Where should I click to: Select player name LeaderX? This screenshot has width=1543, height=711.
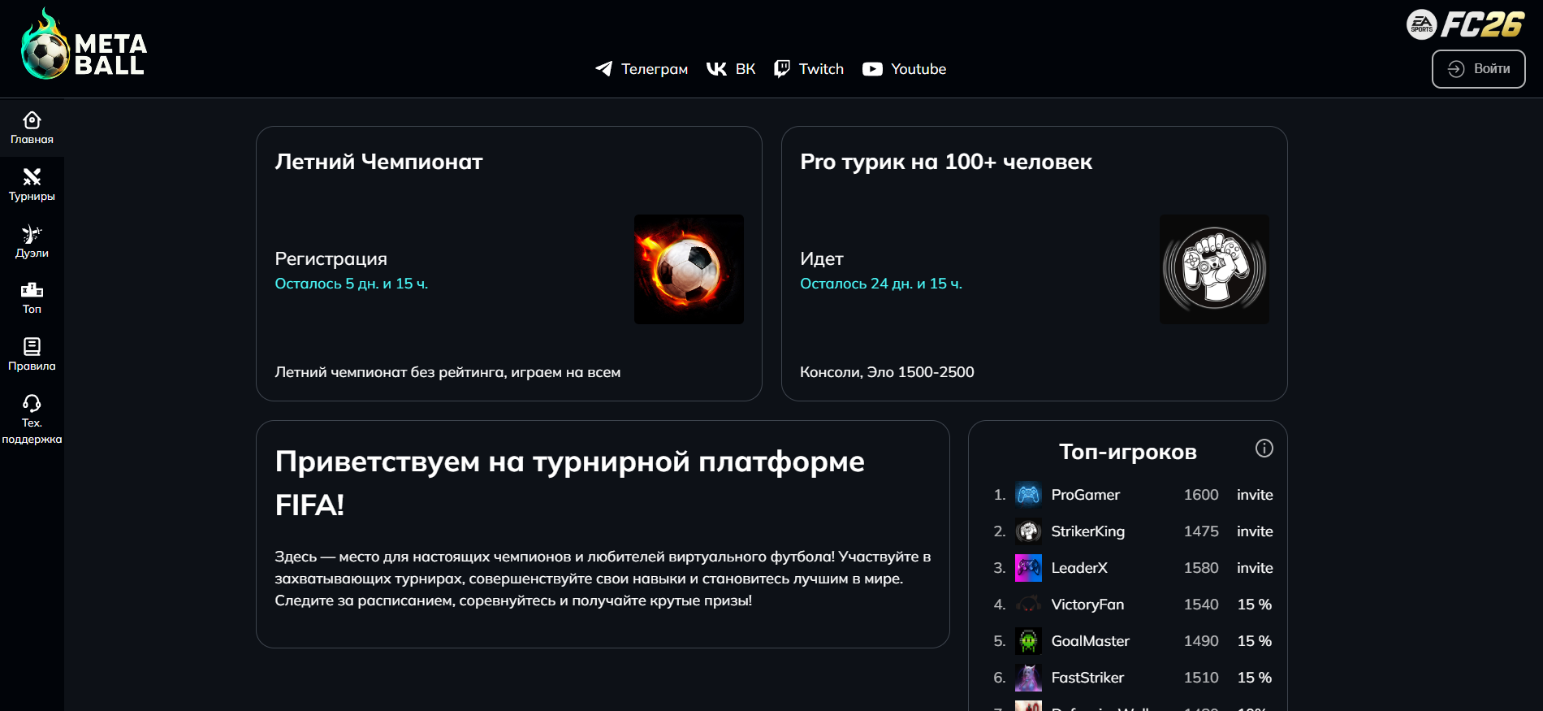click(1079, 568)
